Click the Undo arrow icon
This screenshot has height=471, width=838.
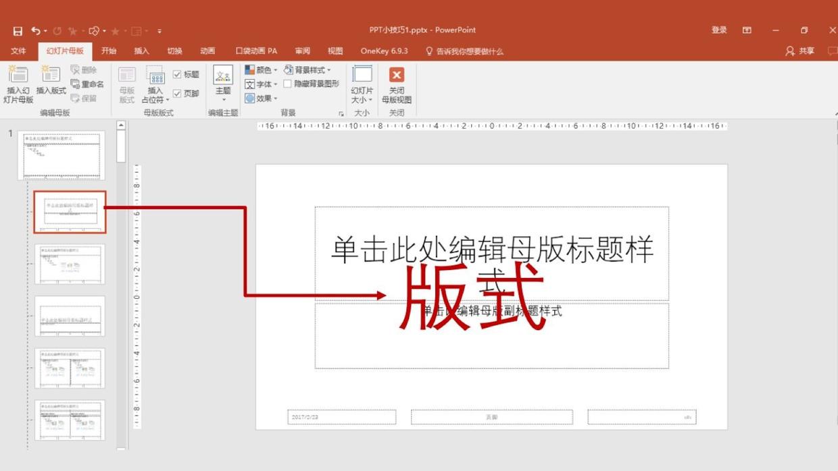[35, 31]
